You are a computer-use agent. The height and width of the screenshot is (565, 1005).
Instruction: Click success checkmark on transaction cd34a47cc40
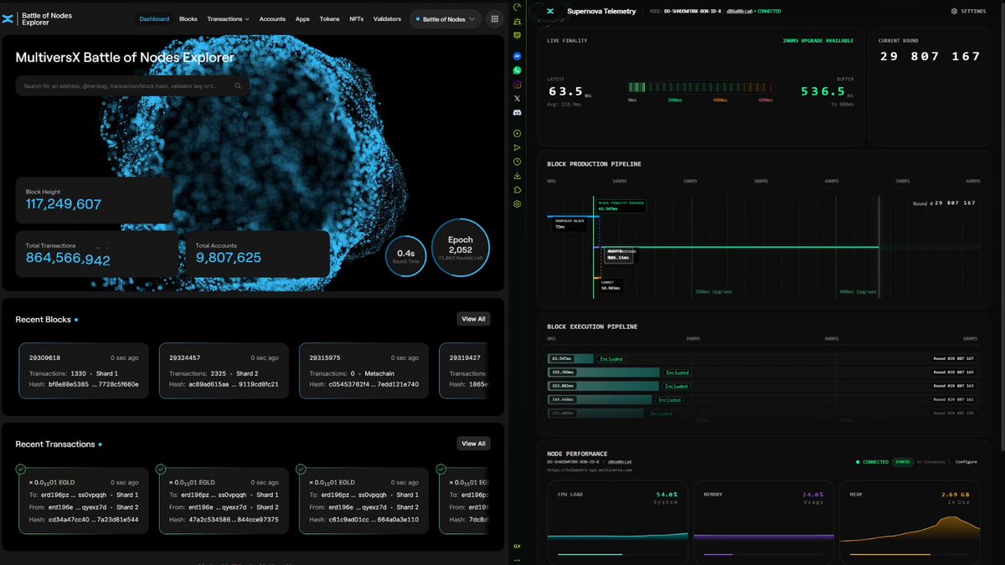pos(21,470)
